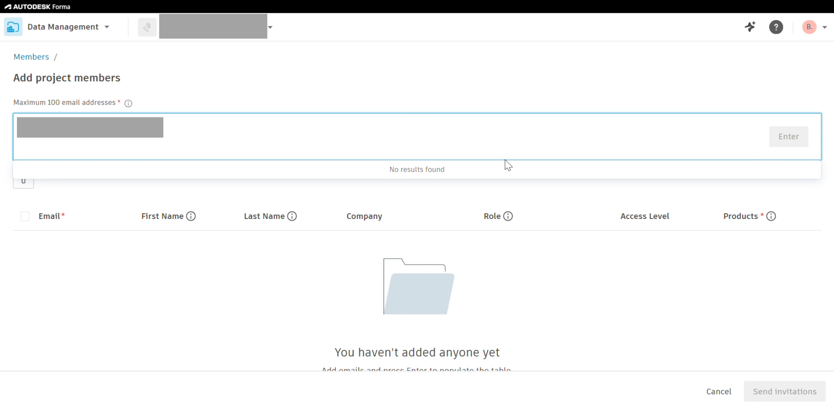Show info for maximum email addresses
Image resolution: width=834 pixels, height=406 pixels.
tap(128, 103)
